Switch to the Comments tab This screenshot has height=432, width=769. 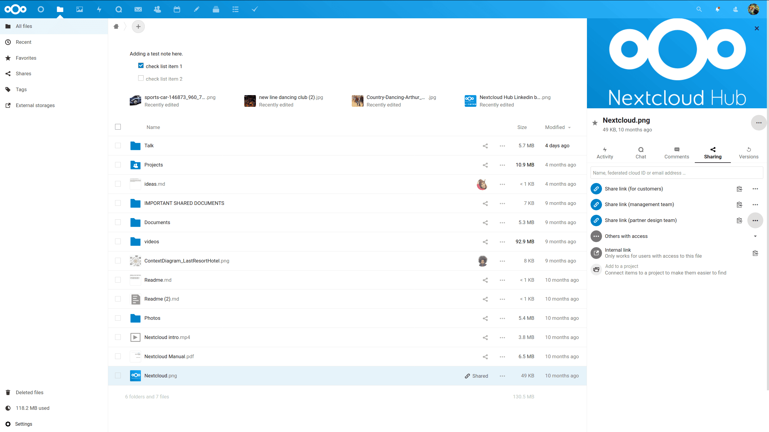(x=676, y=152)
